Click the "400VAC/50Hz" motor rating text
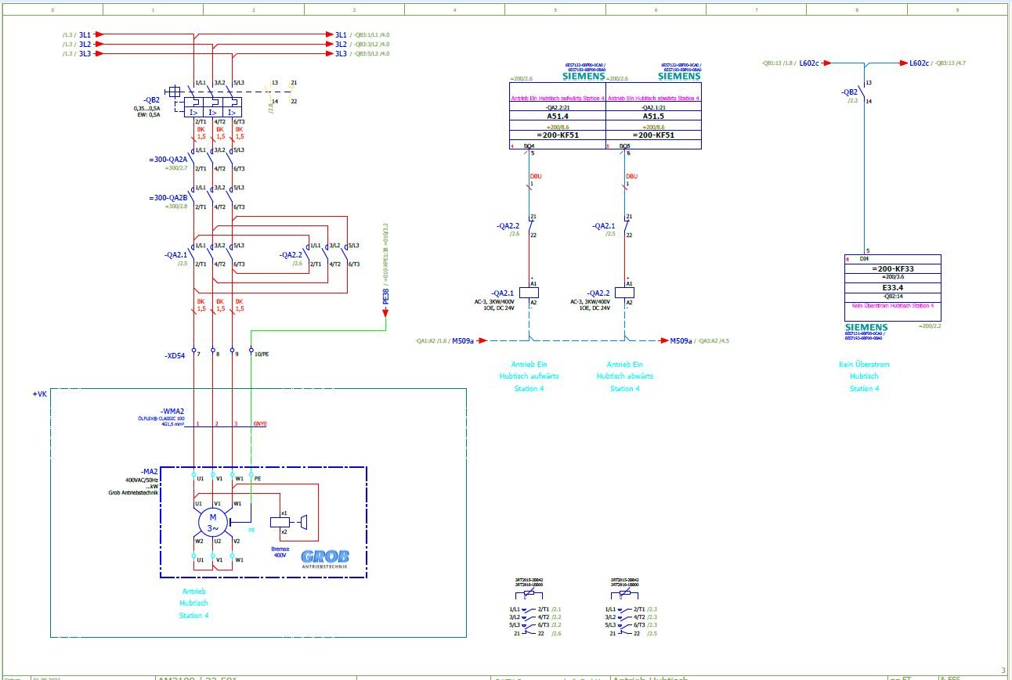Viewport: 1012px width, 680px height. [x=142, y=480]
